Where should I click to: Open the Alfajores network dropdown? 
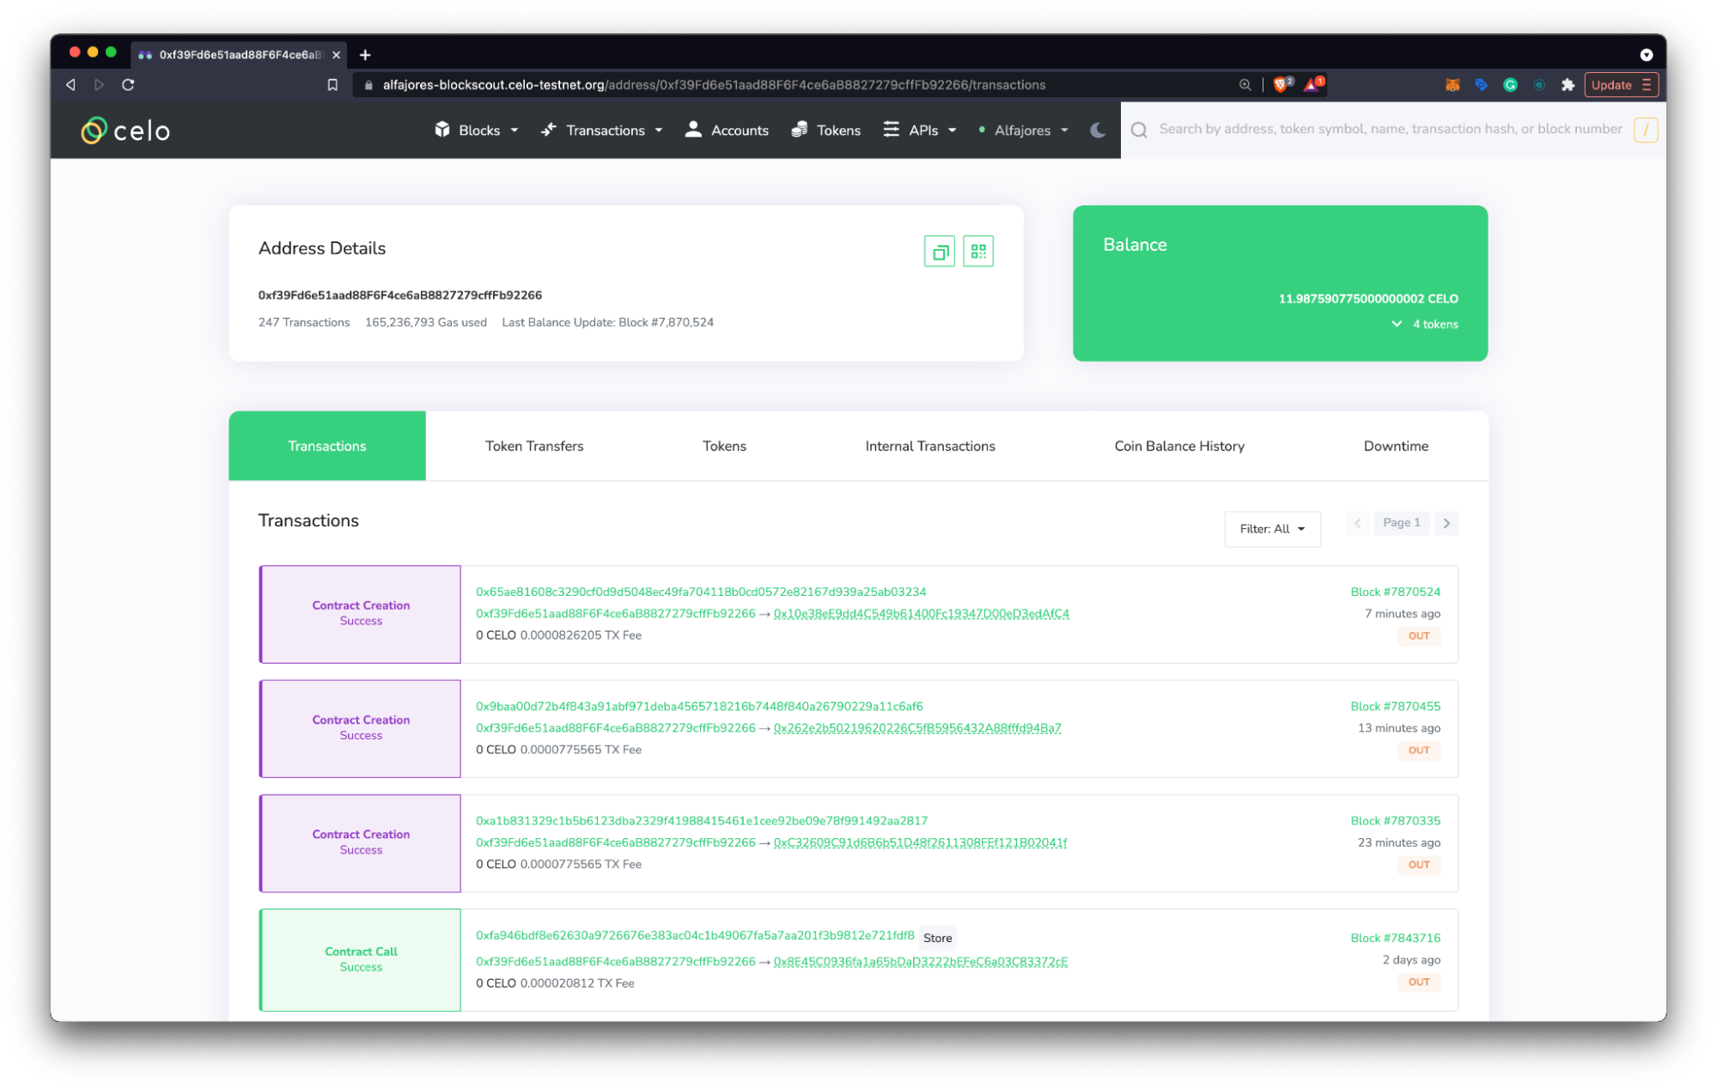[1023, 130]
